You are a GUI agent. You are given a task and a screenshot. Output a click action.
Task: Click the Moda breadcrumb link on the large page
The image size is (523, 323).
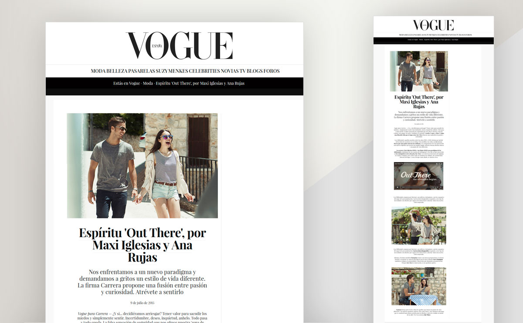click(148, 83)
